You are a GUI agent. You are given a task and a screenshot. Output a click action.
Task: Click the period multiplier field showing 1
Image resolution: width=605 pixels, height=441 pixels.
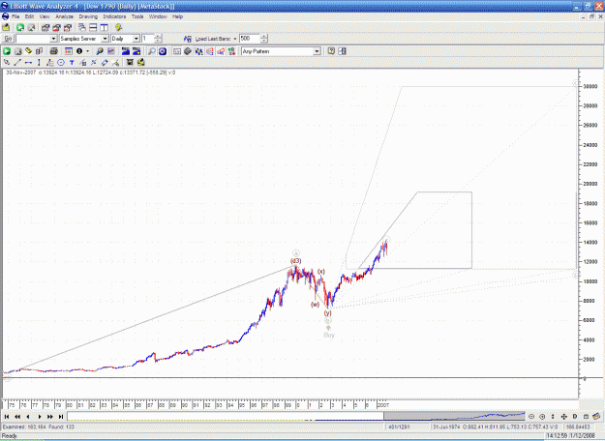coord(148,39)
